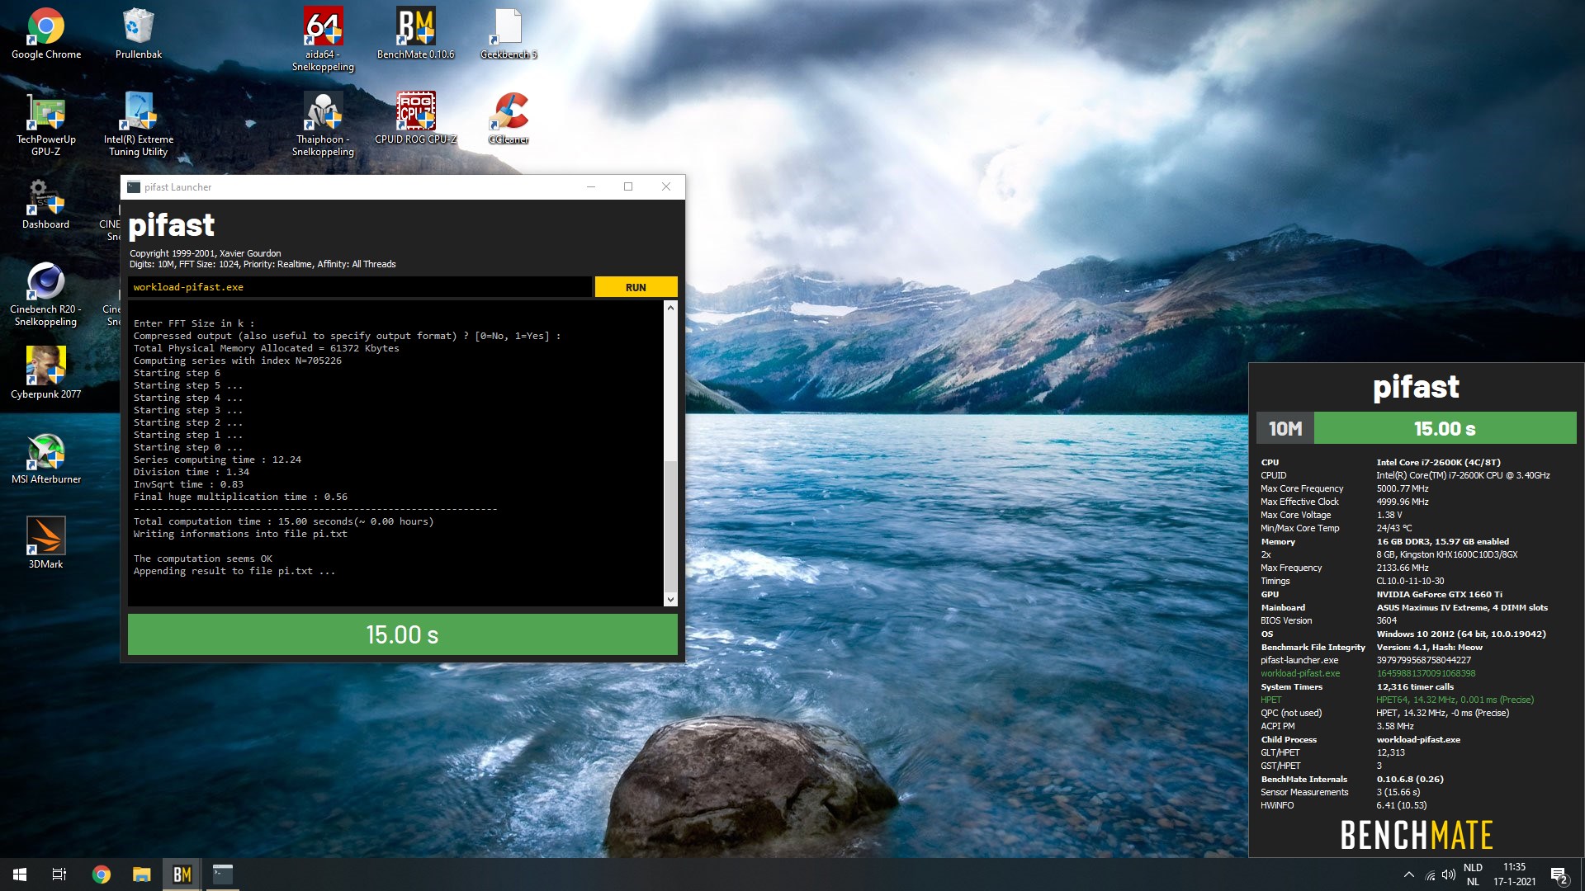Click the HPET timer row label
The width and height of the screenshot is (1585, 891).
coord(1271,700)
